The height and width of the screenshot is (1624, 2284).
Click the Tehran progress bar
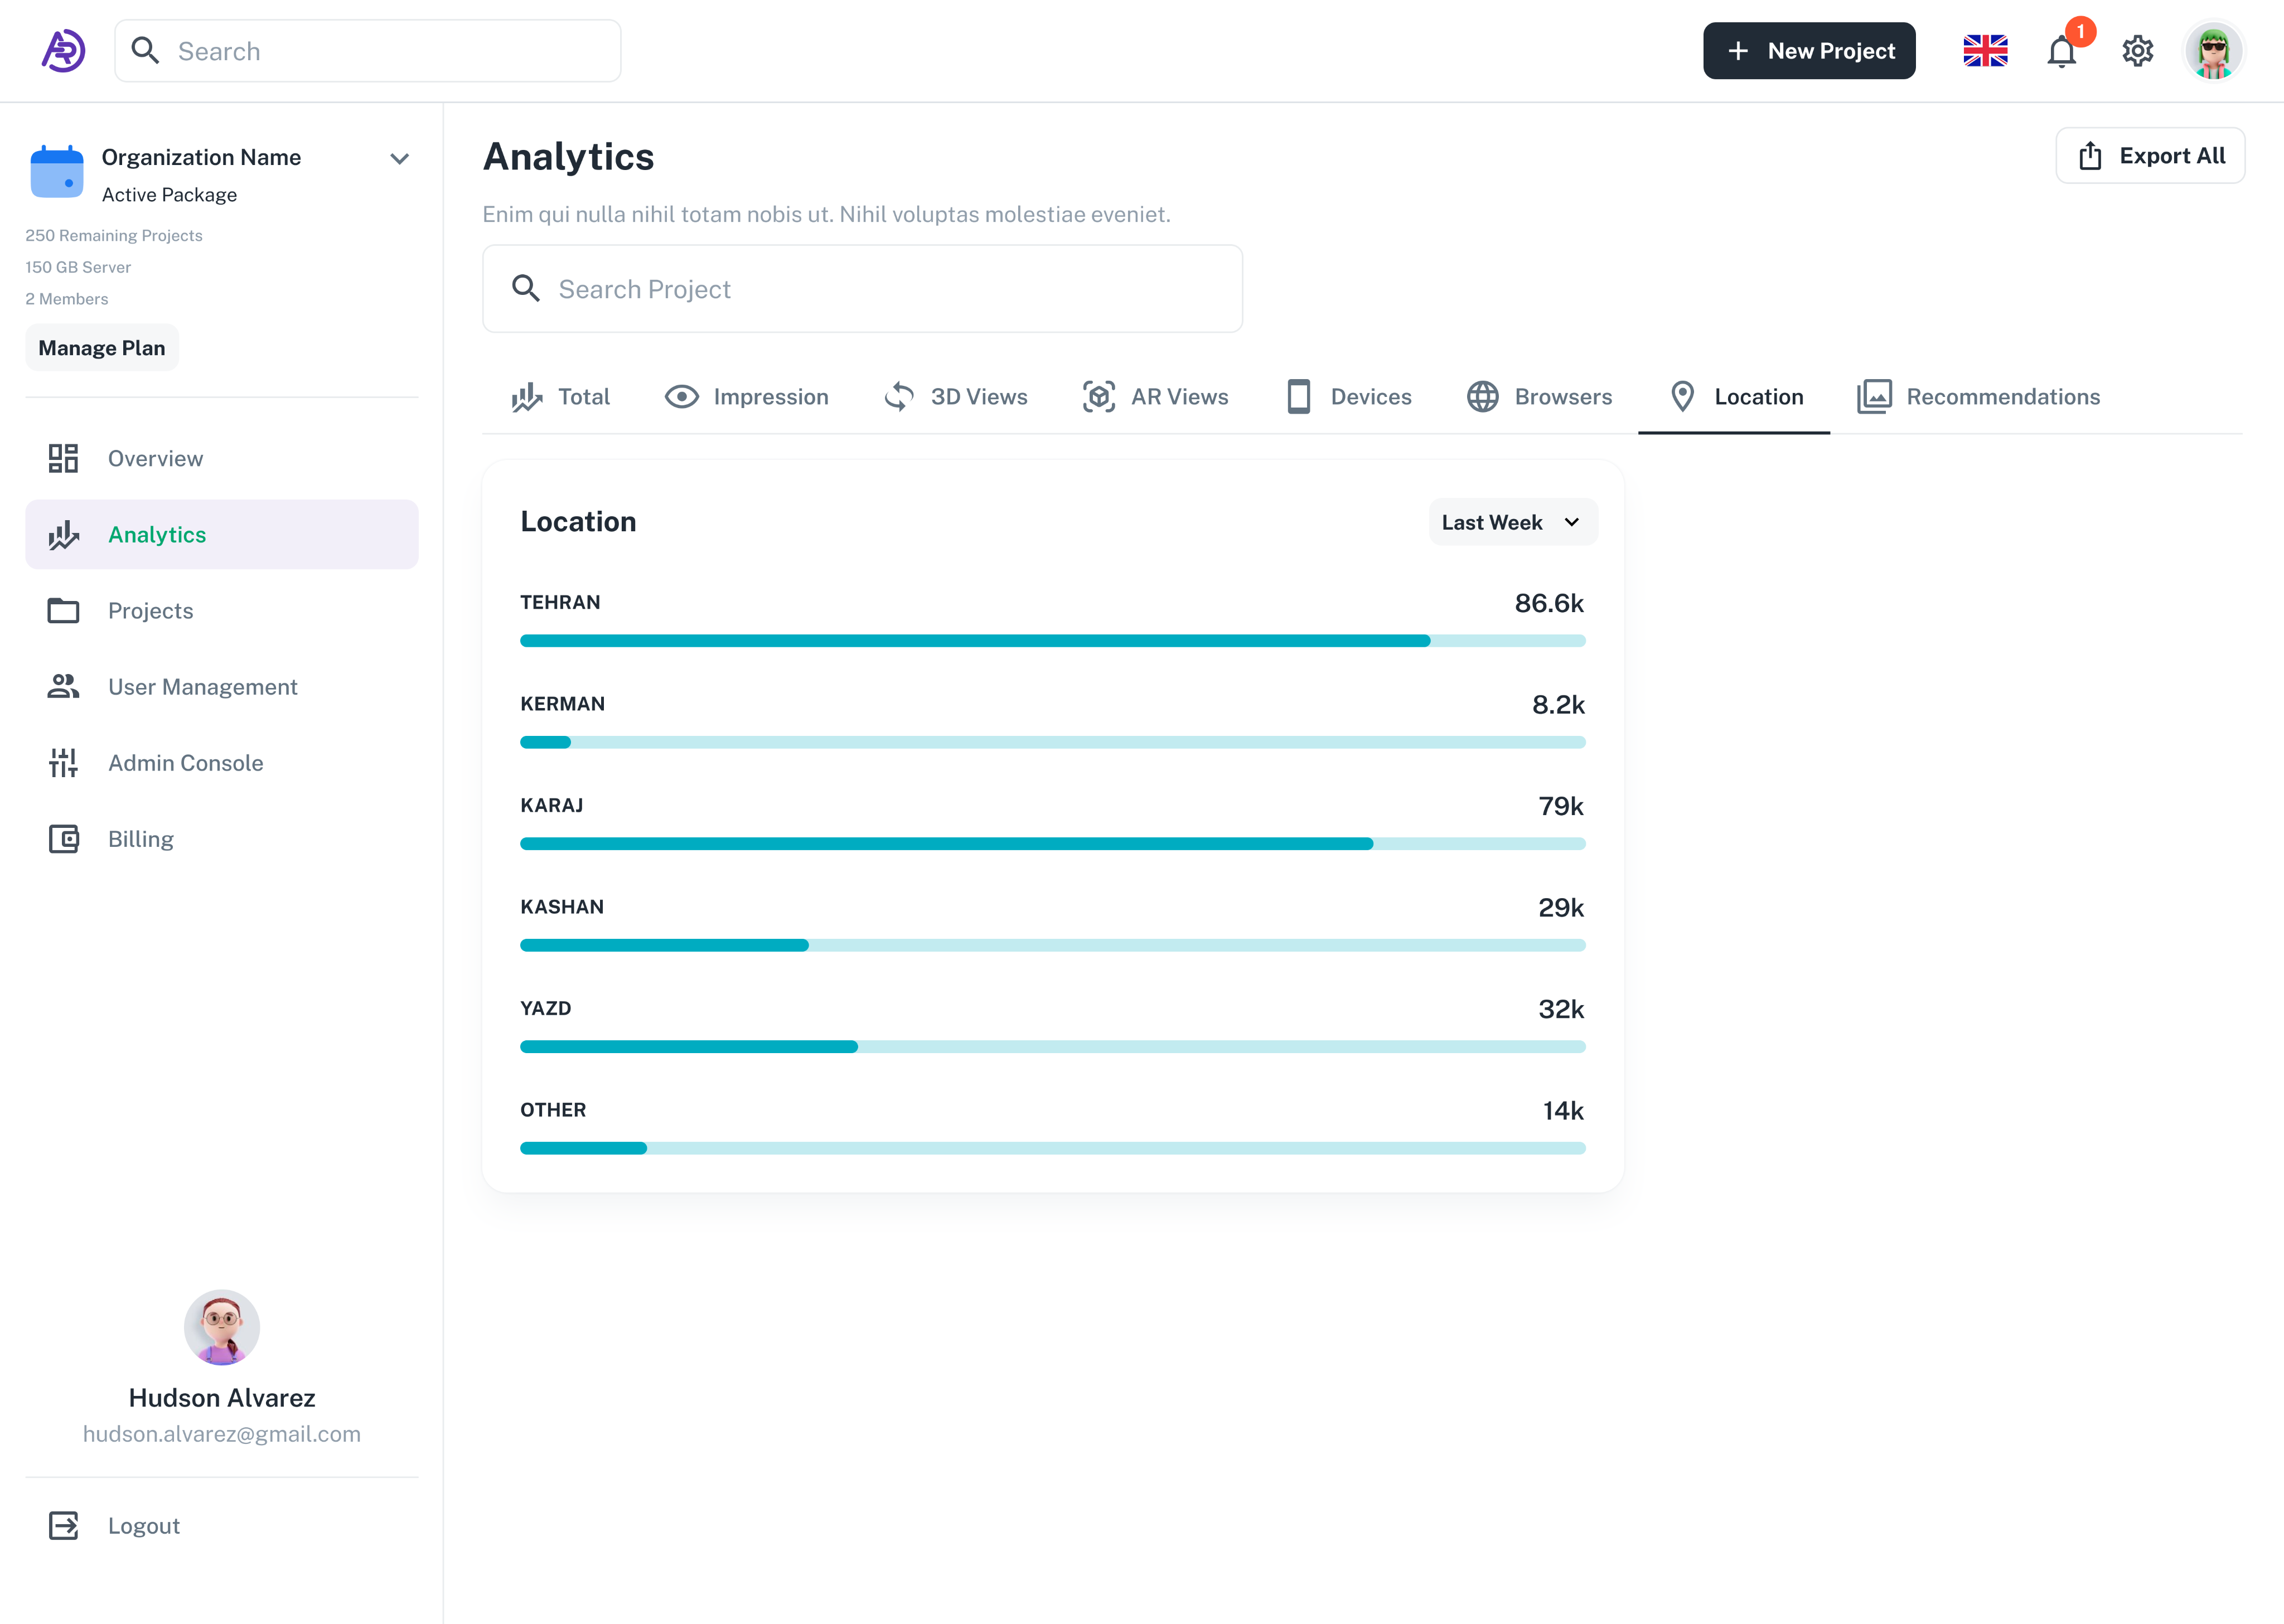click(x=1052, y=641)
